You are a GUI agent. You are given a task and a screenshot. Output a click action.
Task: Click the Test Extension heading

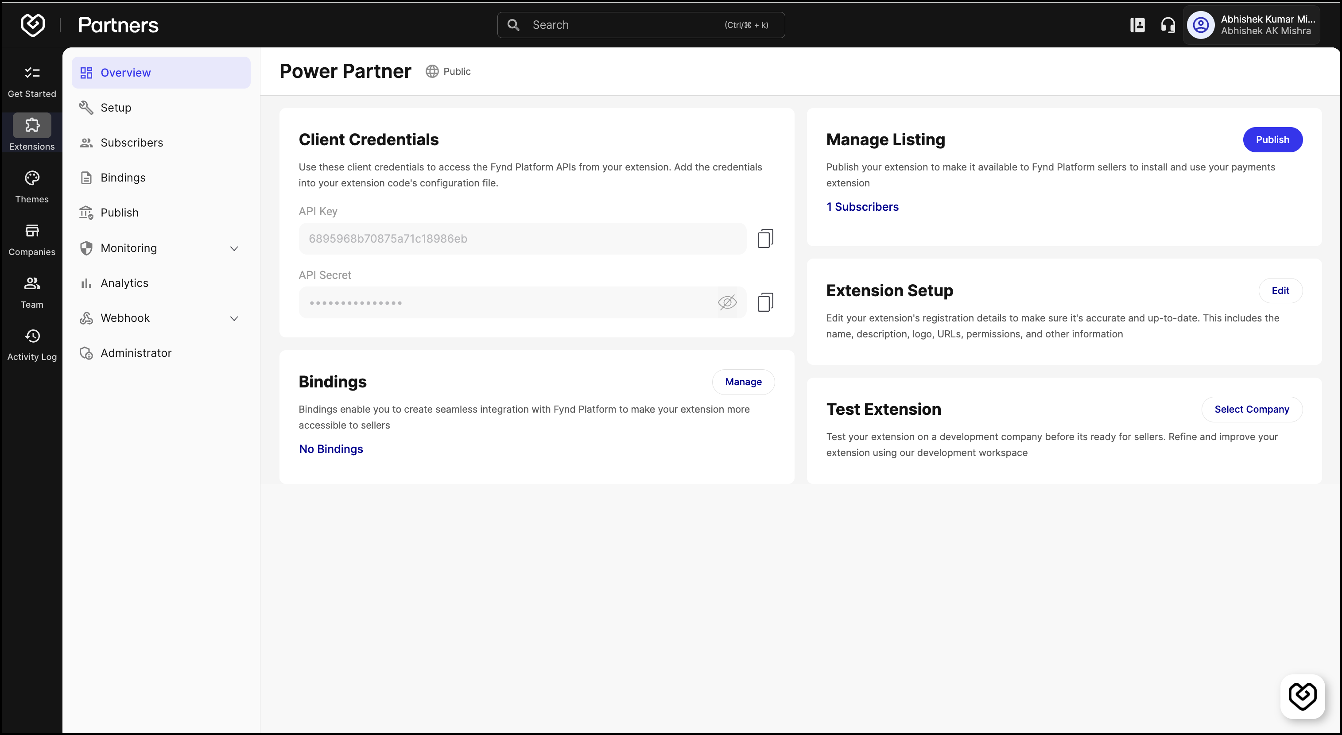884,410
